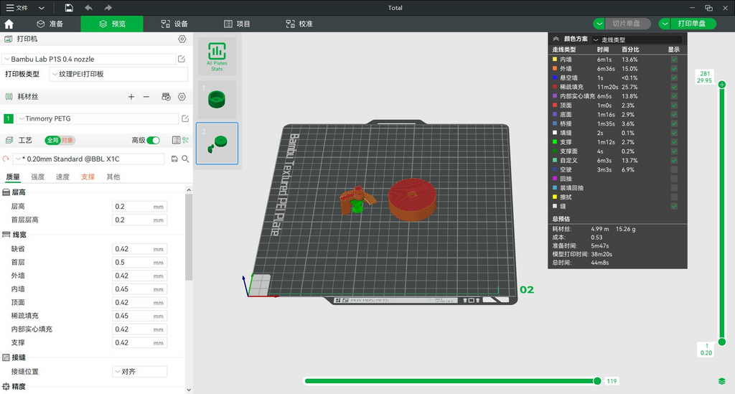Click the 稀疏填充 line width field

coord(140,316)
